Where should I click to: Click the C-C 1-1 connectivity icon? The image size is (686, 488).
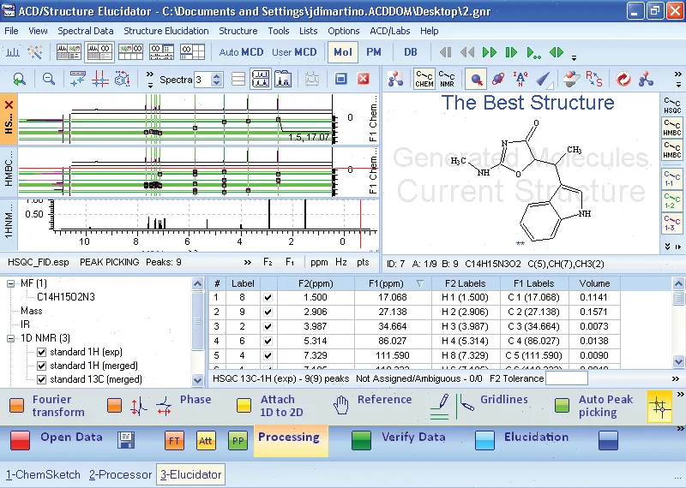[x=671, y=179]
